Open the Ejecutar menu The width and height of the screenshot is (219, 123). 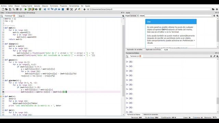[x=37, y=6]
